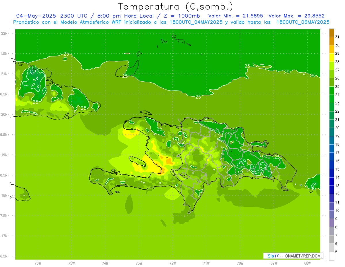Click the yellow colorbar swatch between 28 and 29

click(331, 58)
